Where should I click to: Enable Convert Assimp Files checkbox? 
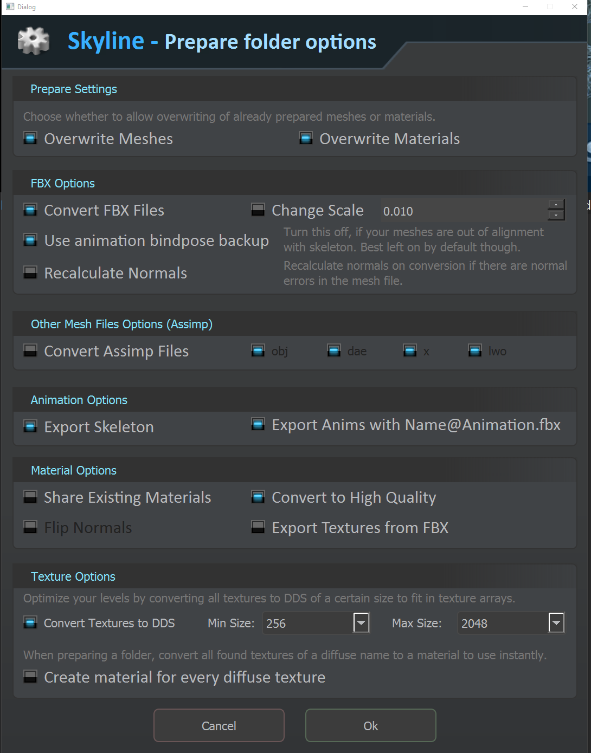point(31,351)
